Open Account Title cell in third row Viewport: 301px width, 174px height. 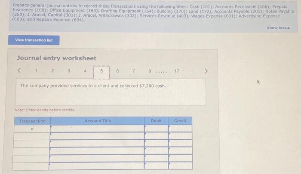click(x=97, y=144)
